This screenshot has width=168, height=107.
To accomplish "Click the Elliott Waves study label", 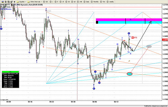I will [x=6, y=9].
